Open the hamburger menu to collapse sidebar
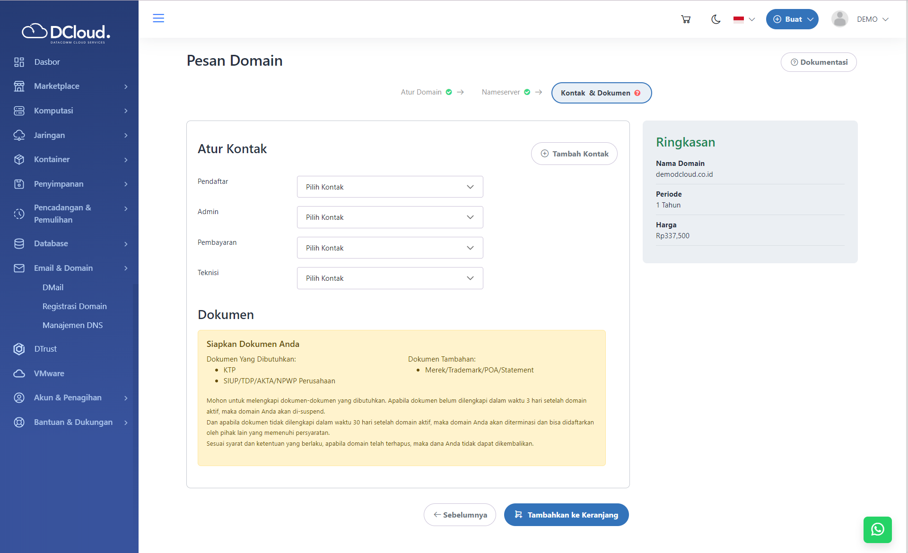This screenshot has width=908, height=553. pos(158,18)
